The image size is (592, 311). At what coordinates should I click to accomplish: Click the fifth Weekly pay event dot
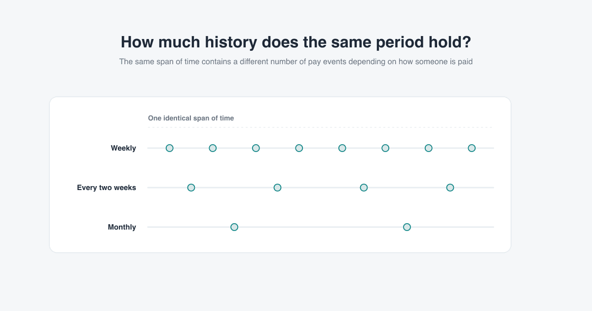(342, 148)
